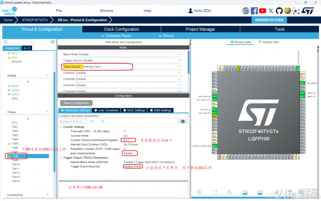Image resolution: width=321 pixels, height=201 pixels.
Task: Click the search magnifier in categories panel
Action: pos(5,42)
